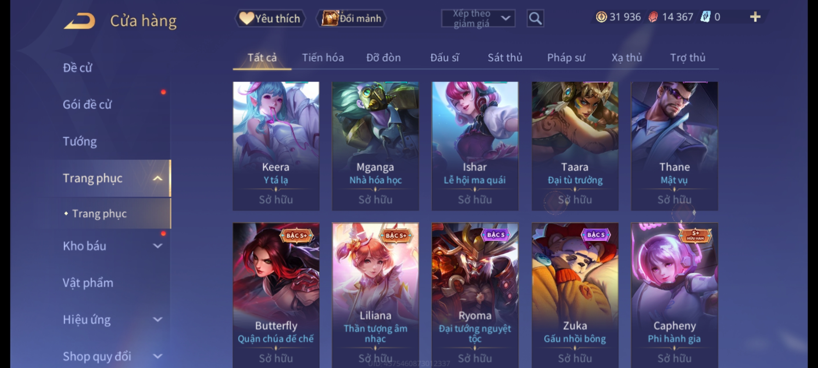Expand the Kho báu sidebar section
This screenshot has width=818, height=368.
[157, 246]
